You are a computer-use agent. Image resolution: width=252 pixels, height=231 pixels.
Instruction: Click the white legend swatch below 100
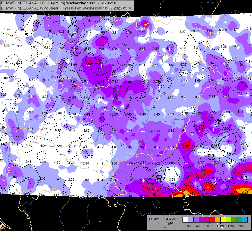pyautogui.click(x=185, y=220)
